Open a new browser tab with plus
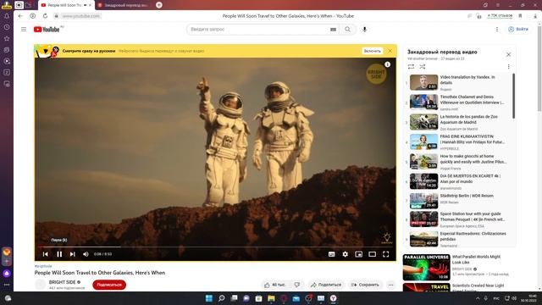The height and width of the screenshot is (305, 542). click(x=159, y=5)
